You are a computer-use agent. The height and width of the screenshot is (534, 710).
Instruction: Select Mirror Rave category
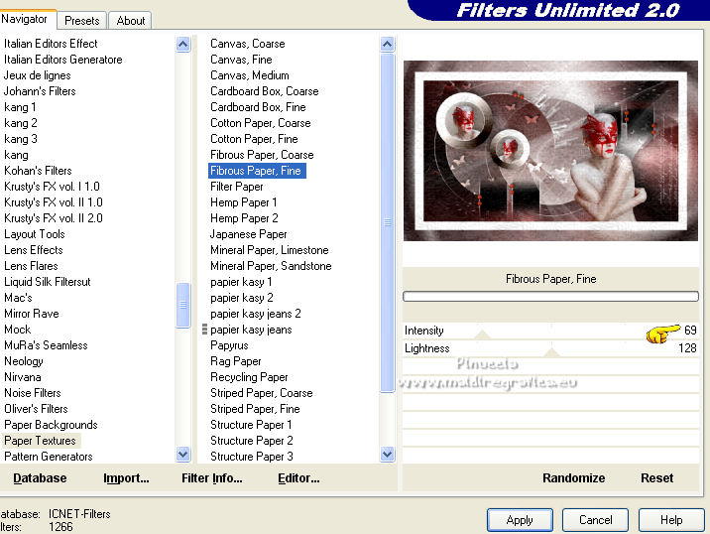tap(32, 314)
